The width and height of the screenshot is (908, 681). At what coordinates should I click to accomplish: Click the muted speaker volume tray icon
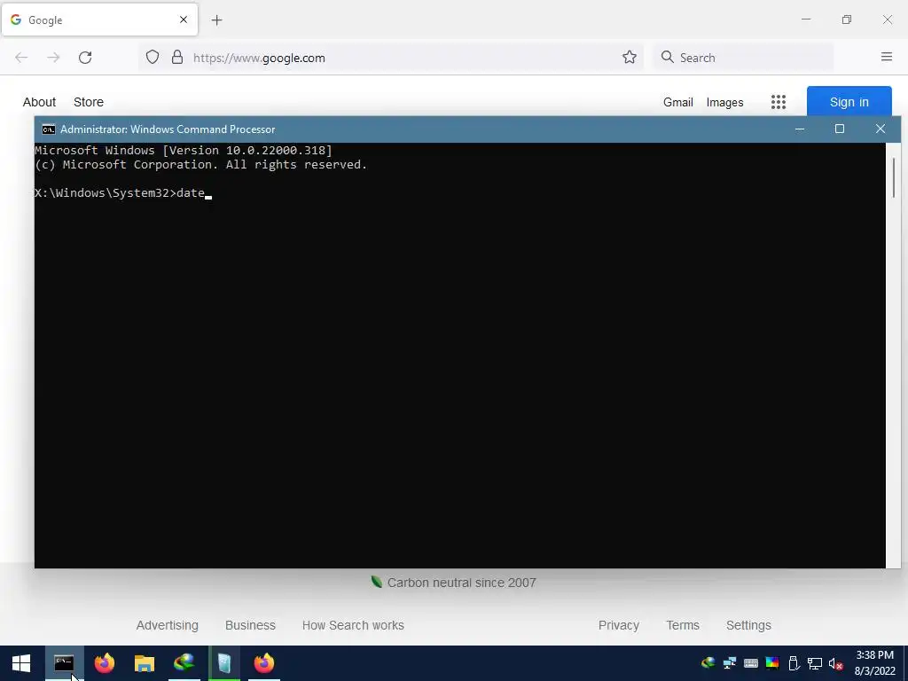pos(835,663)
